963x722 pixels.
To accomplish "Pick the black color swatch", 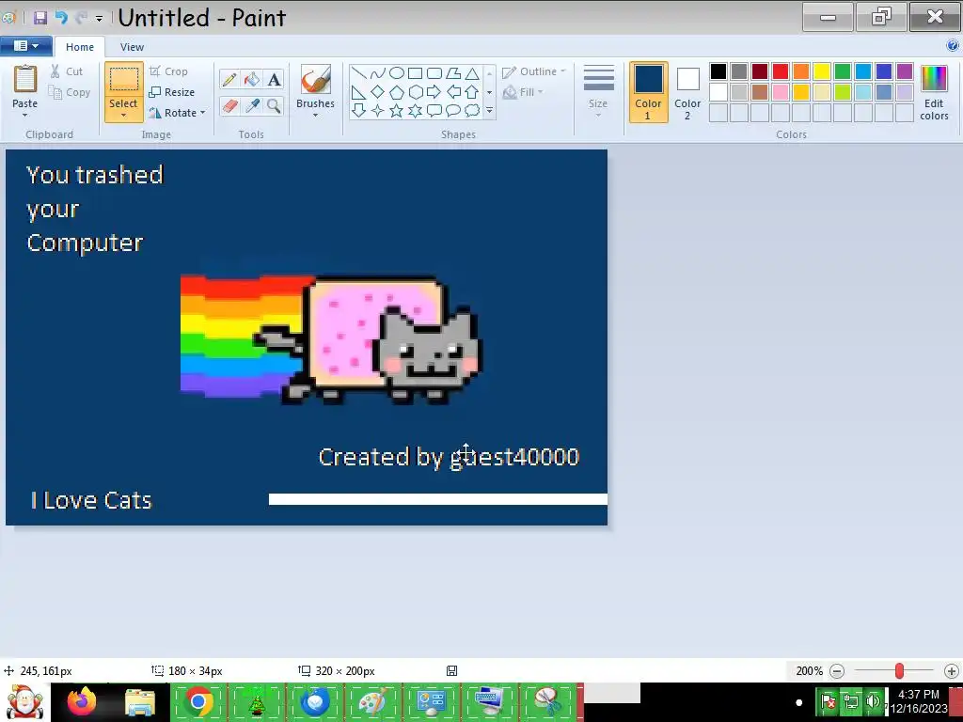I will (718, 71).
